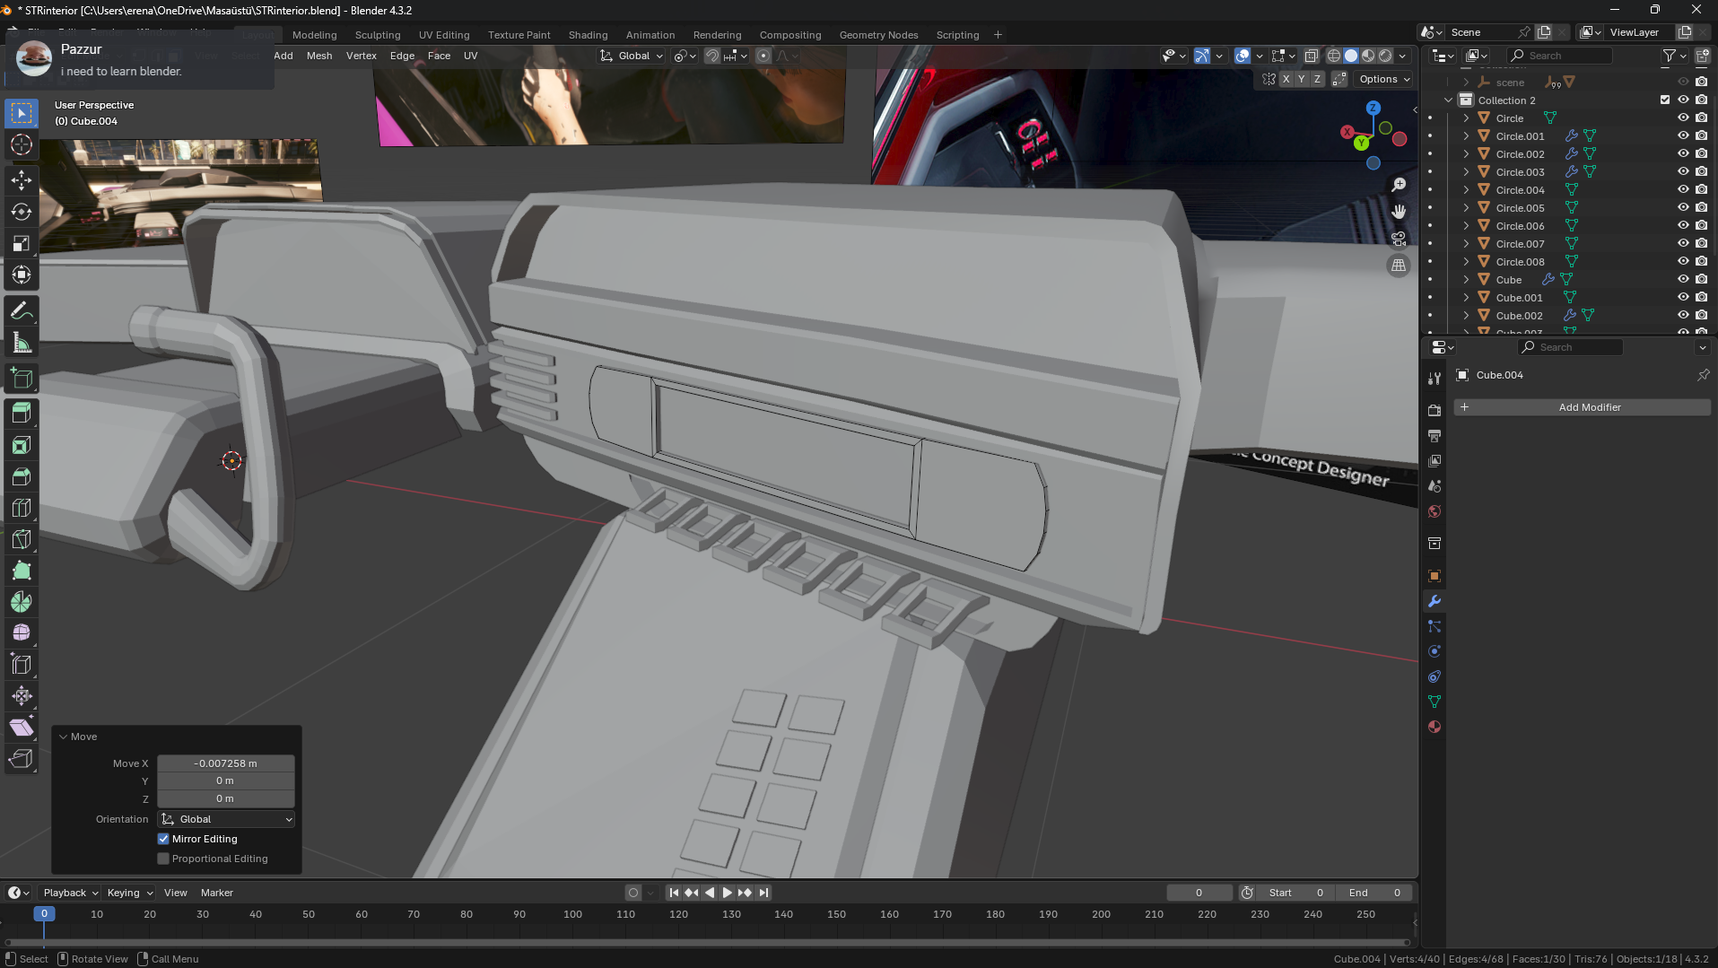Switch to wireframe viewport shading
Image resolution: width=1718 pixels, height=968 pixels.
(x=1334, y=56)
